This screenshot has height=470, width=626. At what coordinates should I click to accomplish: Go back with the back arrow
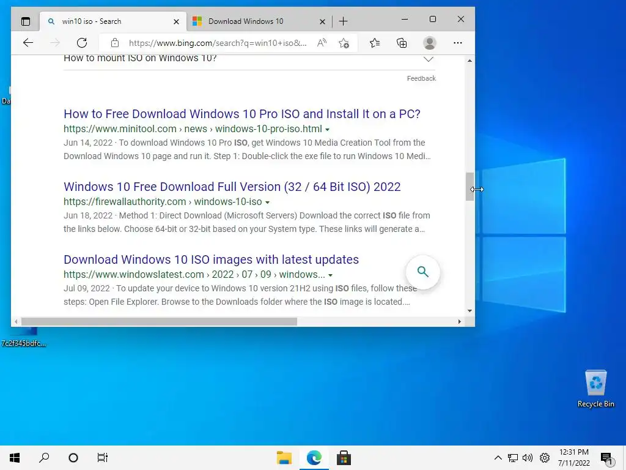(x=28, y=43)
